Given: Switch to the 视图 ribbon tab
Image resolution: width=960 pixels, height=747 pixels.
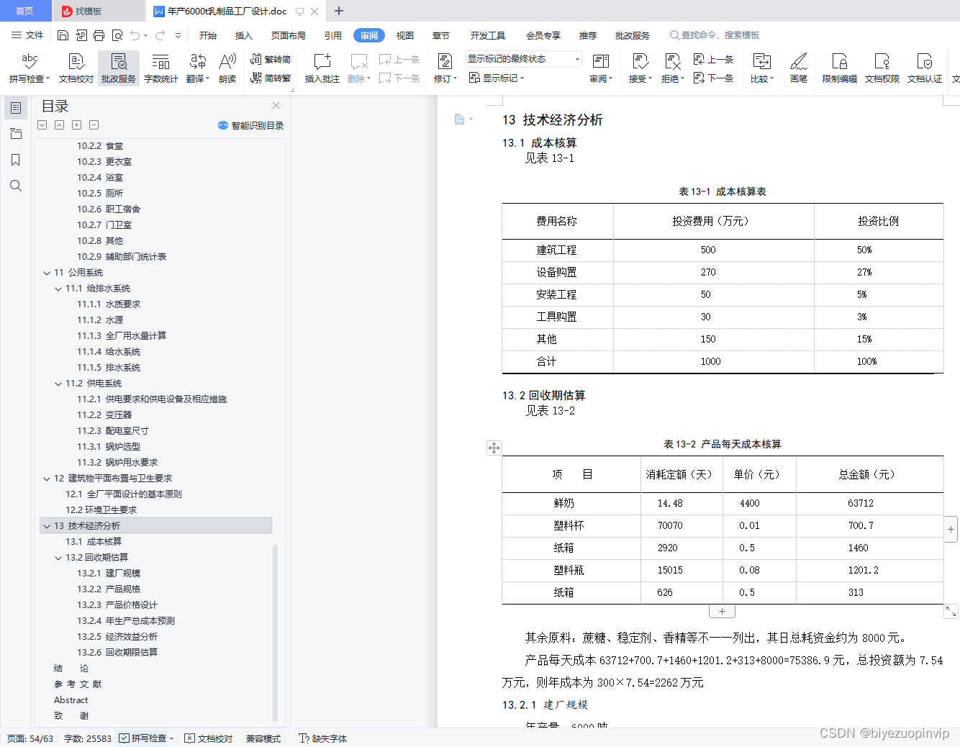Looking at the screenshot, I should [405, 35].
